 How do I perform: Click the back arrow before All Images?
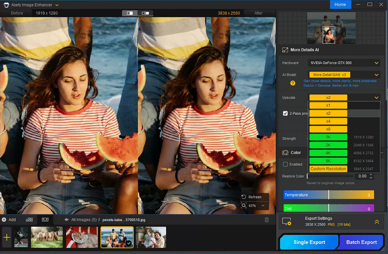(66, 220)
